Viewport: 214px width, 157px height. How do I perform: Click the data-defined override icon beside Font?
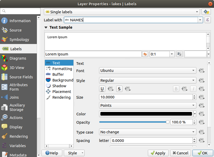click(x=202, y=71)
